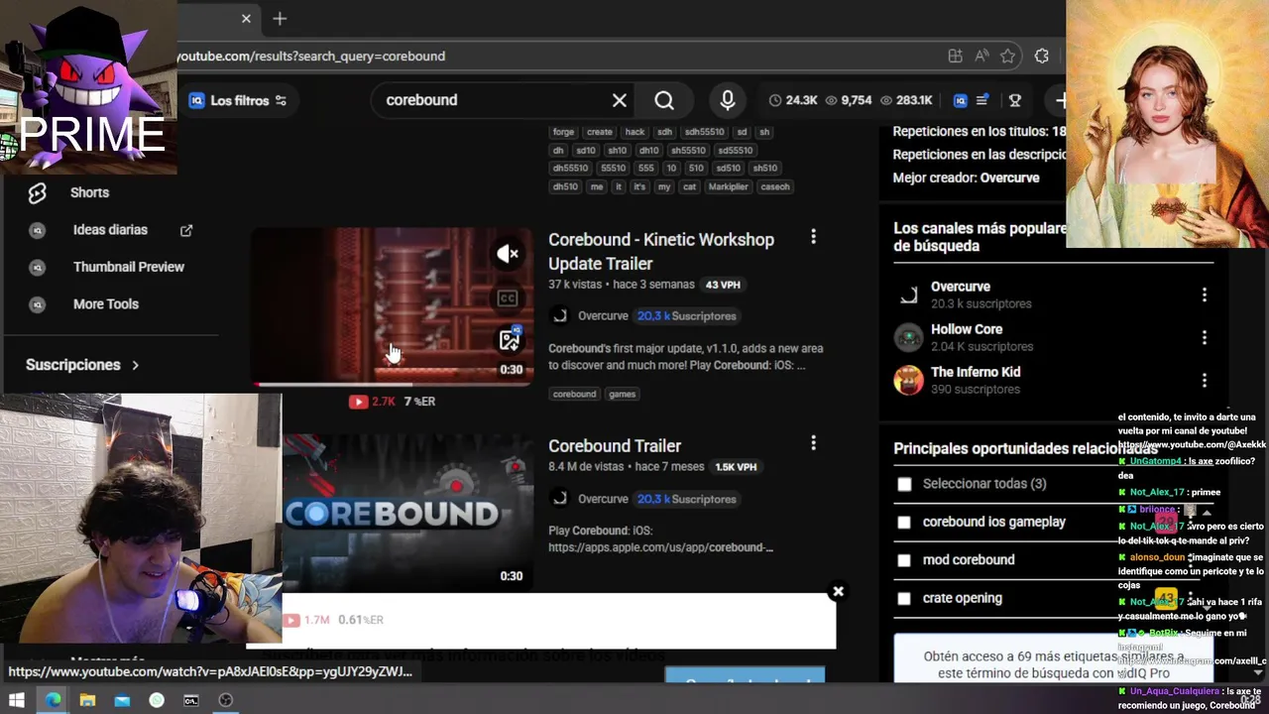1269x714 pixels.
Task: Open Command Prompt from taskbar
Action: [x=191, y=700]
